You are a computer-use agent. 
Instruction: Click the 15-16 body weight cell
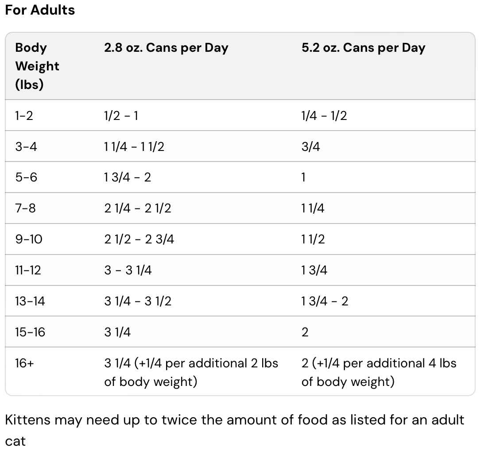pyautogui.click(x=30, y=332)
